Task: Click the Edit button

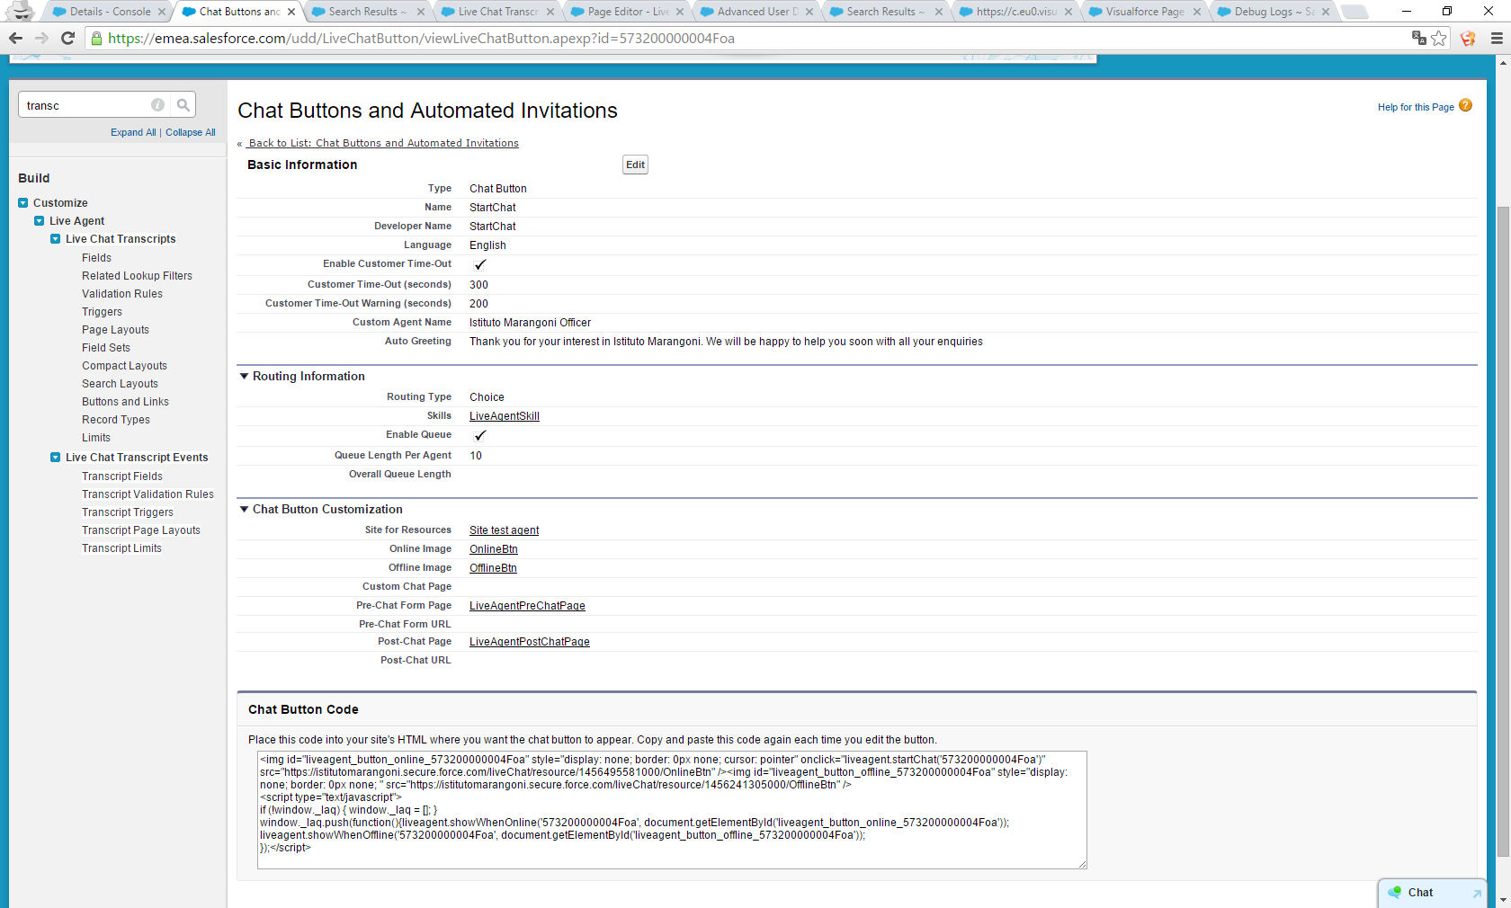Action: click(635, 165)
